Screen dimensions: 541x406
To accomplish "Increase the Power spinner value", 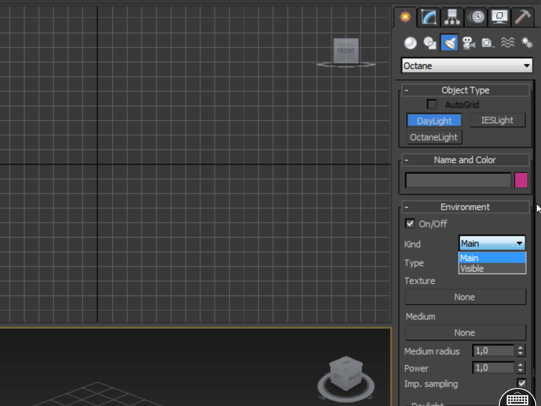I will point(520,365).
